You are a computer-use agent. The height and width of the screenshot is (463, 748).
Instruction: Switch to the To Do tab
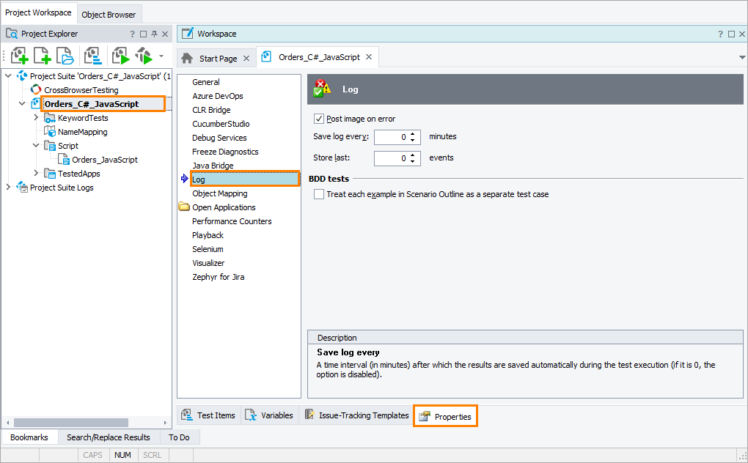179,437
